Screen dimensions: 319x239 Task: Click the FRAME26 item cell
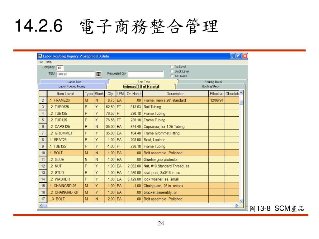tap(65, 100)
